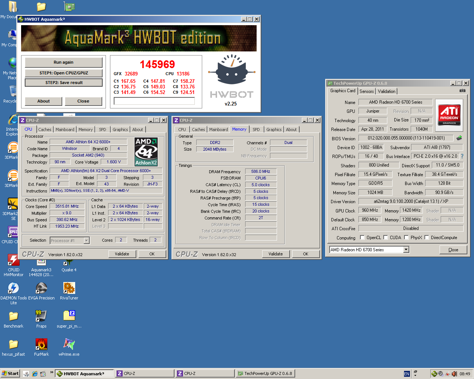The image size is (474, 379).
Task: Switch to Sensors tab in GPU-Z
Action: coord(367,91)
